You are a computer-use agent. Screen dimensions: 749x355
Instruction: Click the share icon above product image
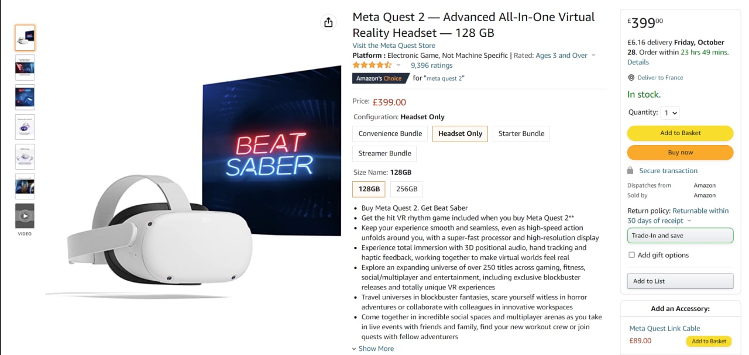tap(328, 22)
